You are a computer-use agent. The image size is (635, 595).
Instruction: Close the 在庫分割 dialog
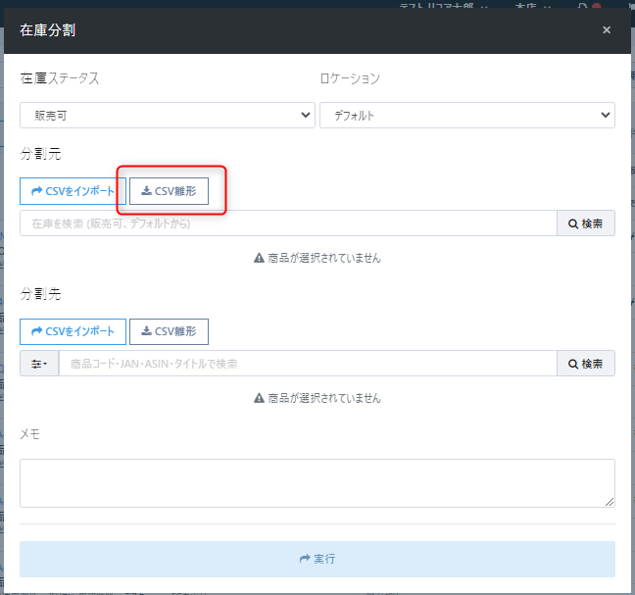(607, 30)
